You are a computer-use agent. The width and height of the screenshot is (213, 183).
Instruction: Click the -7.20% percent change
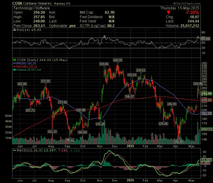point(192,12)
